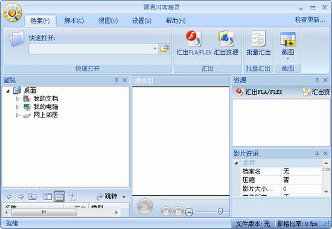Close the 浏览 panel

pos(125,80)
